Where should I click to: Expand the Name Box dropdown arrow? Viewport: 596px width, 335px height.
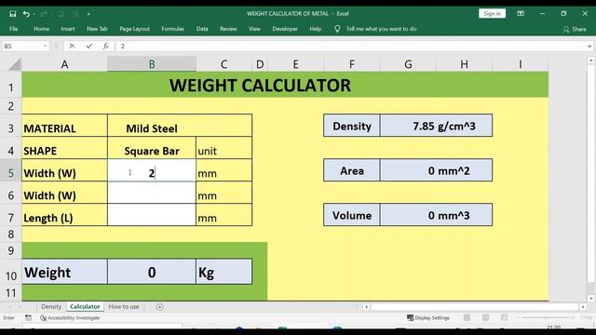point(46,47)
